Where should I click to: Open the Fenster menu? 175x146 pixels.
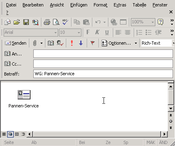click(160, 5)
